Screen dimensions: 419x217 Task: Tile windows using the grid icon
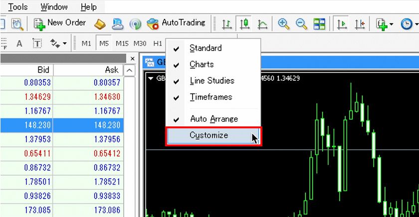319,24
